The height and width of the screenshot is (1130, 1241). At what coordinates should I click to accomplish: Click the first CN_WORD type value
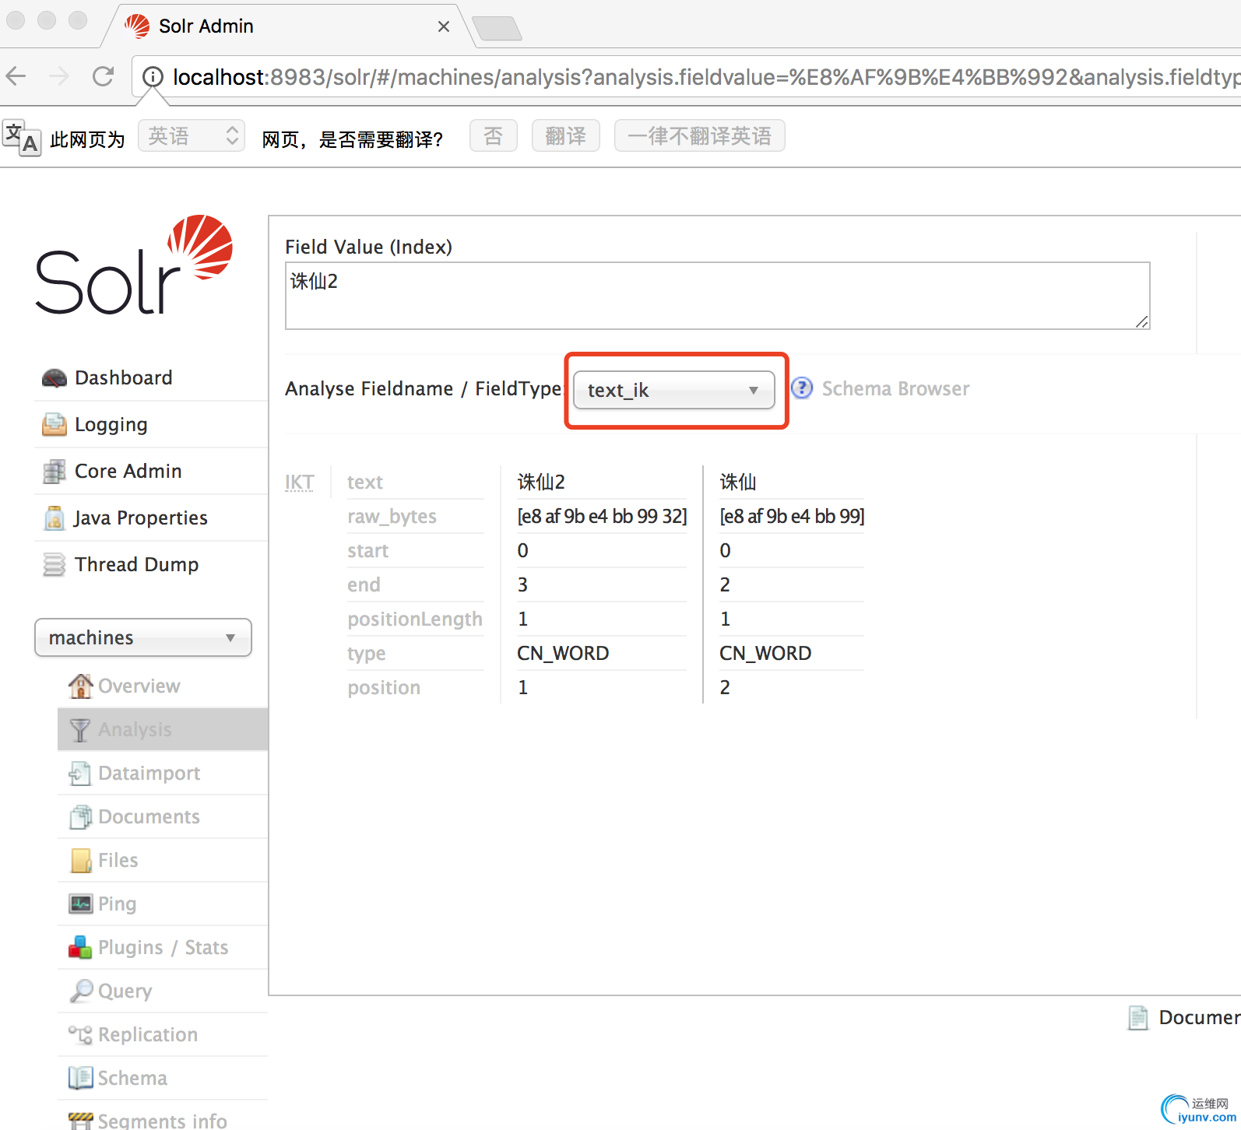(x=563, y=653)
